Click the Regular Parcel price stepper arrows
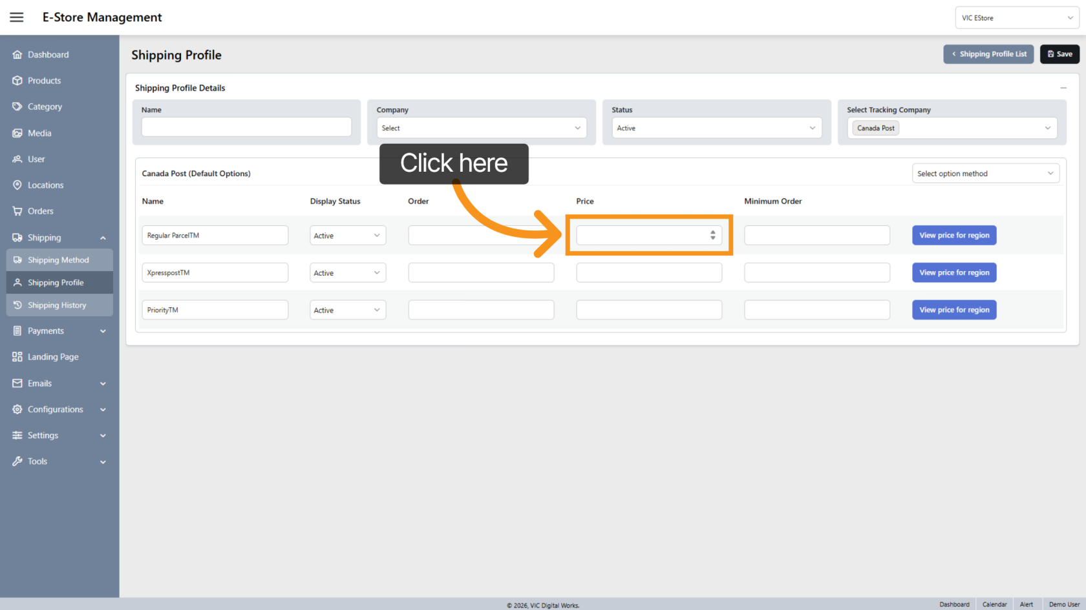1086x610 pixels. 712,235
